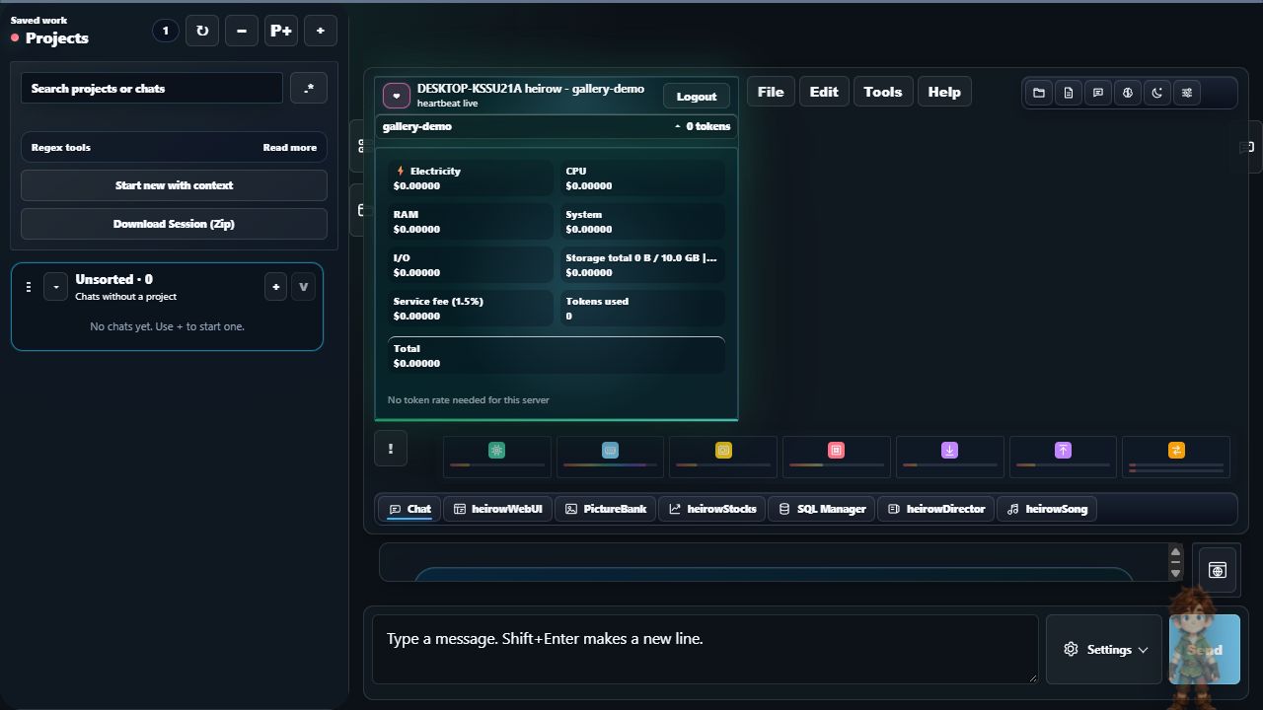The height and width of the screenshot is (710, 1263).
Task: Switch to the SQL Manager tab
Action: pos(822,509)
